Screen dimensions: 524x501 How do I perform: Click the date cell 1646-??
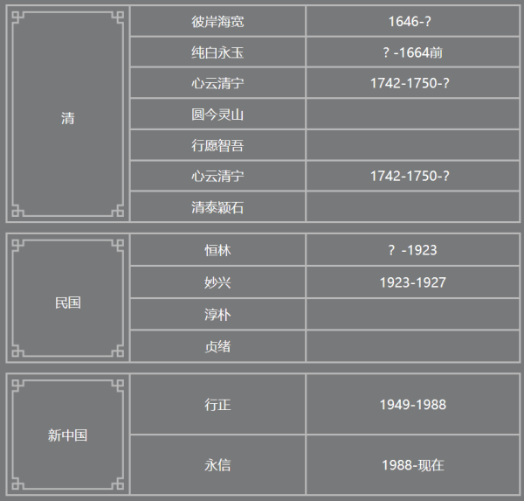(x=412, y=21)
